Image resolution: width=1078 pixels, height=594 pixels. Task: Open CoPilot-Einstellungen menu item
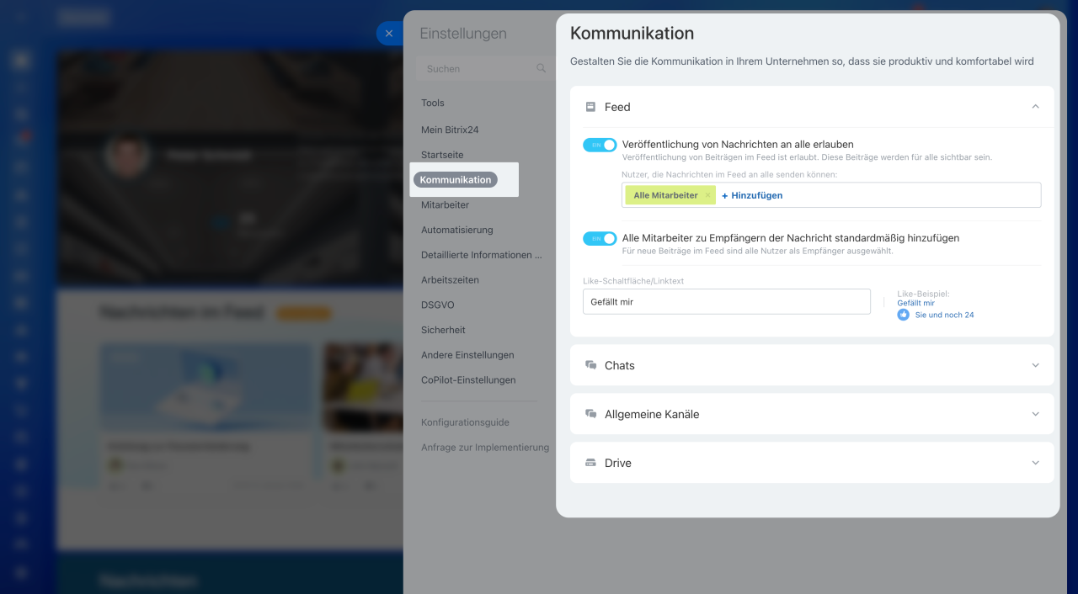click(x=468, y=380)
